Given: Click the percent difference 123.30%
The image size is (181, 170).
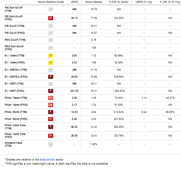Looking at the screenshot, I should (x=119, y=18).
